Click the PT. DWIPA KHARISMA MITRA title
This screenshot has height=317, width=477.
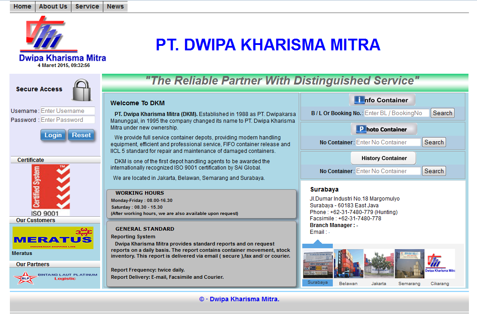coord(268,45)
